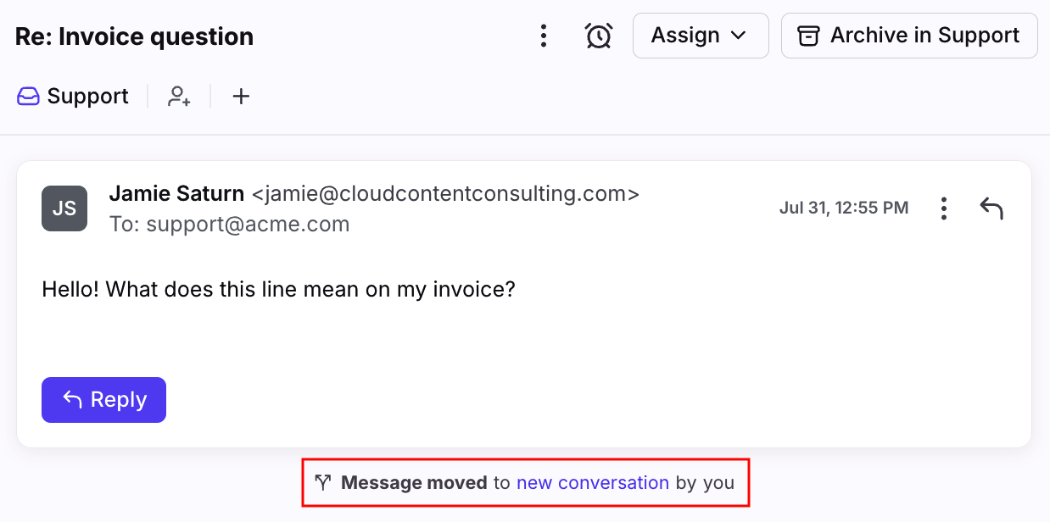The height and width of the screenshot is (522, 1050).
Task: Click the JS sender avatar
Action: tap(64, 208)
